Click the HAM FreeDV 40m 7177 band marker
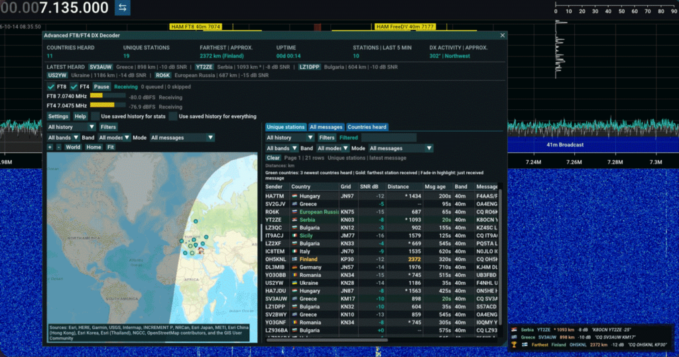This screenshot has height=357, width=679. click(405, 27)
